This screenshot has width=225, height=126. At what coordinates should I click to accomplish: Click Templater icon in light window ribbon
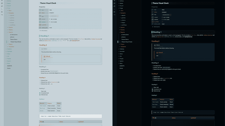point(2,15)
